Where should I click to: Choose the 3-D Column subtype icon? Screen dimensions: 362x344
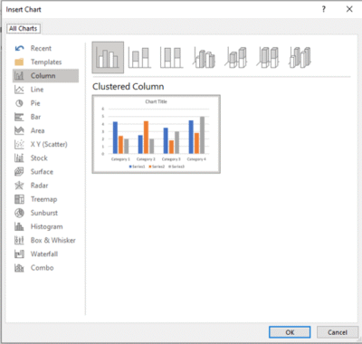300,57
